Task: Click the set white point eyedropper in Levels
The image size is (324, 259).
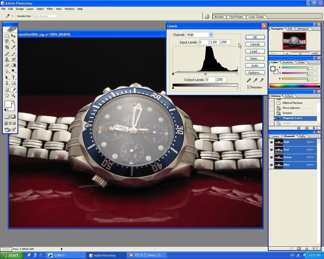Action: pos(262,80)
